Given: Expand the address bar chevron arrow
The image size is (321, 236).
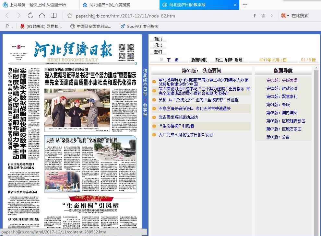Looking at the screenshot, I should (x=272, y=16).
